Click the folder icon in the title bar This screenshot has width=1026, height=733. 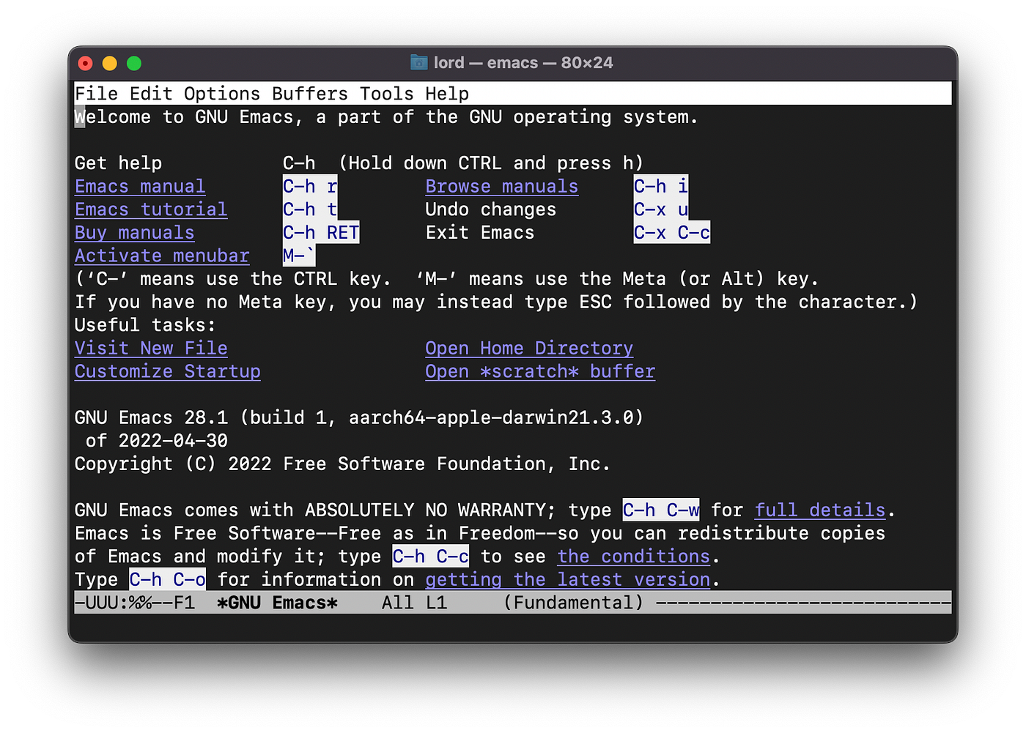tap(418, 62)
